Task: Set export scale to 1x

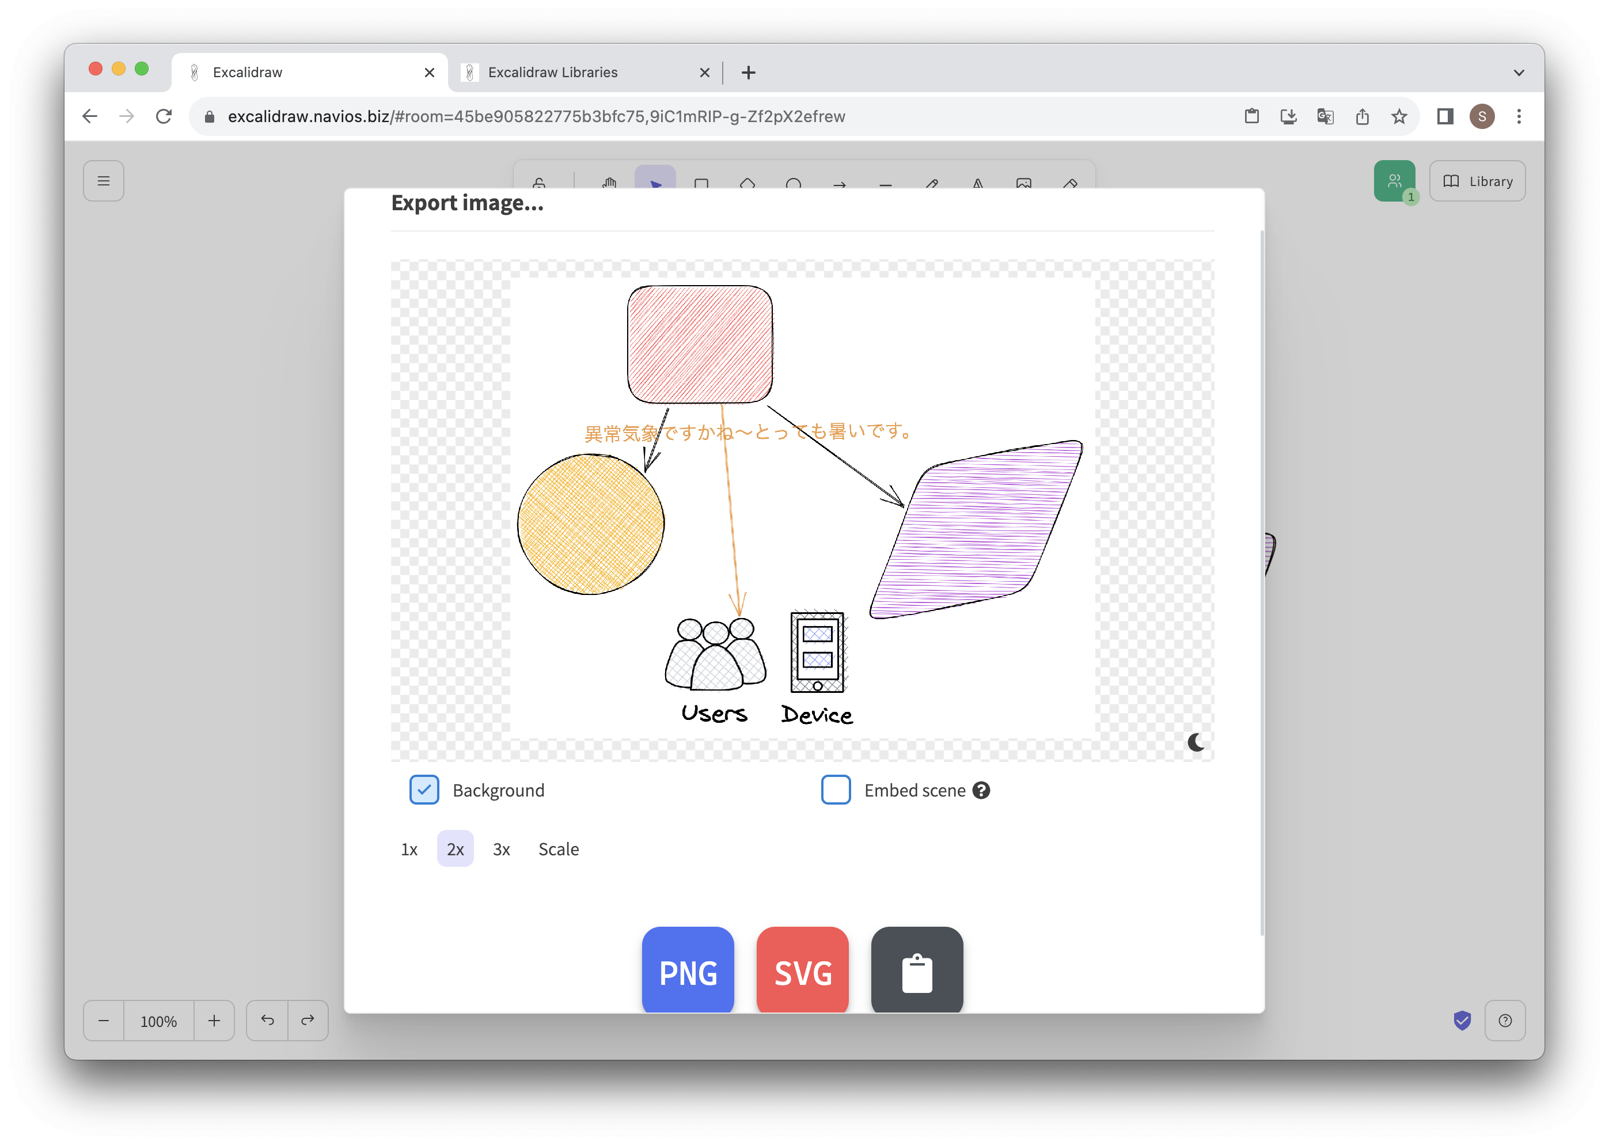Action: pos(409,849)
